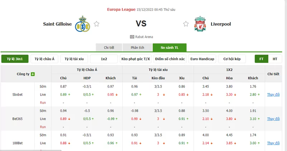Open Thay đổi link for Sbobet
Image resolution: width=287 pixels, height=151 pixels.
click(273, 95)
